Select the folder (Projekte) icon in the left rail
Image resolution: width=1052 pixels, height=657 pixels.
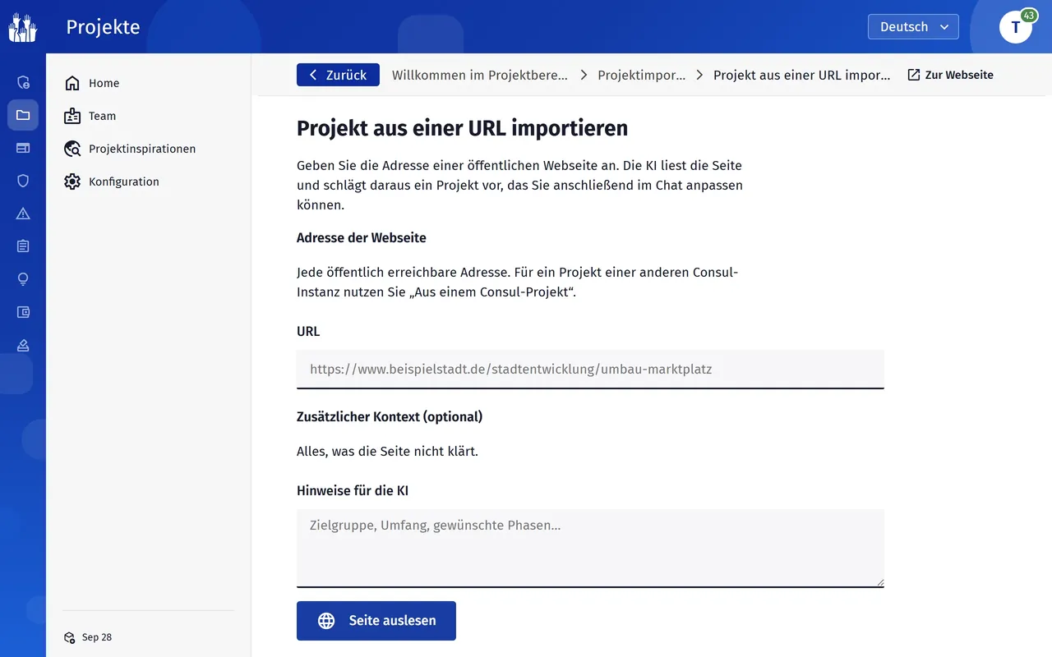(x=23, y=115)
